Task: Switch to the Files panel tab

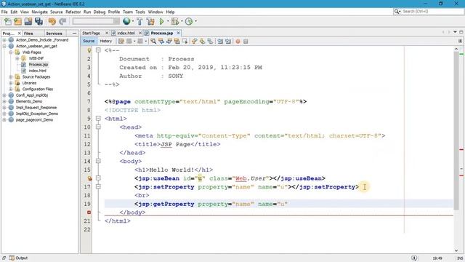Action: [x=28, y=33]
